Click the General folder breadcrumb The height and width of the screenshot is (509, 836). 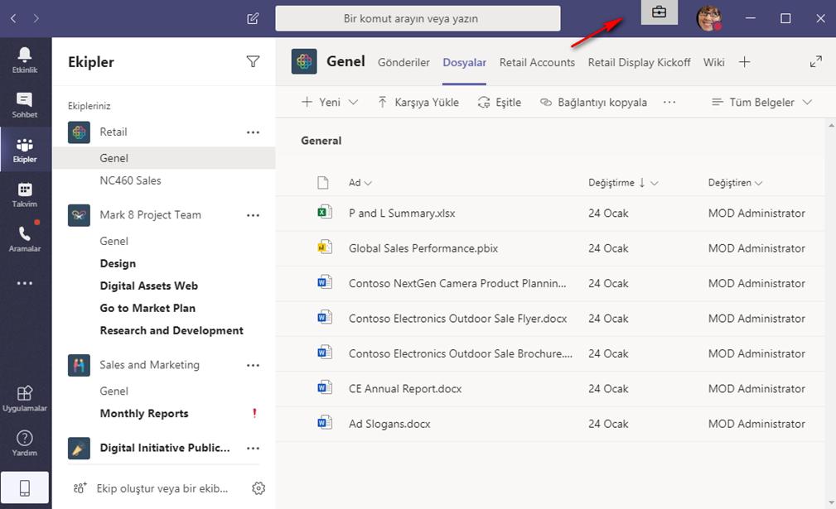pos(321,141)
